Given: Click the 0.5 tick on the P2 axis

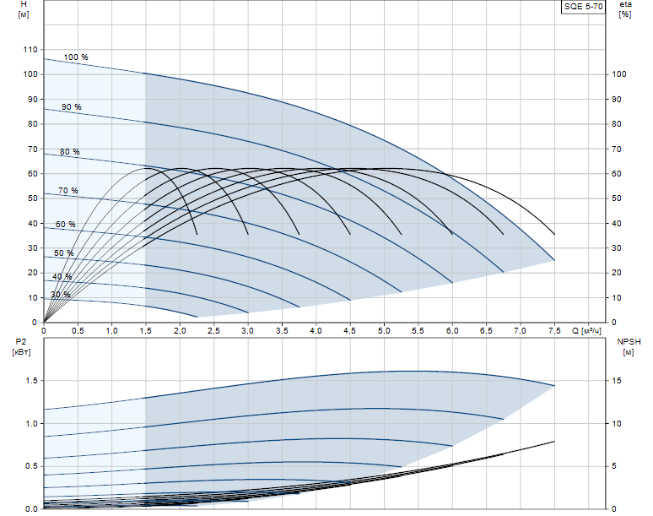Looking at the screenshot, I should pos(31,466).
